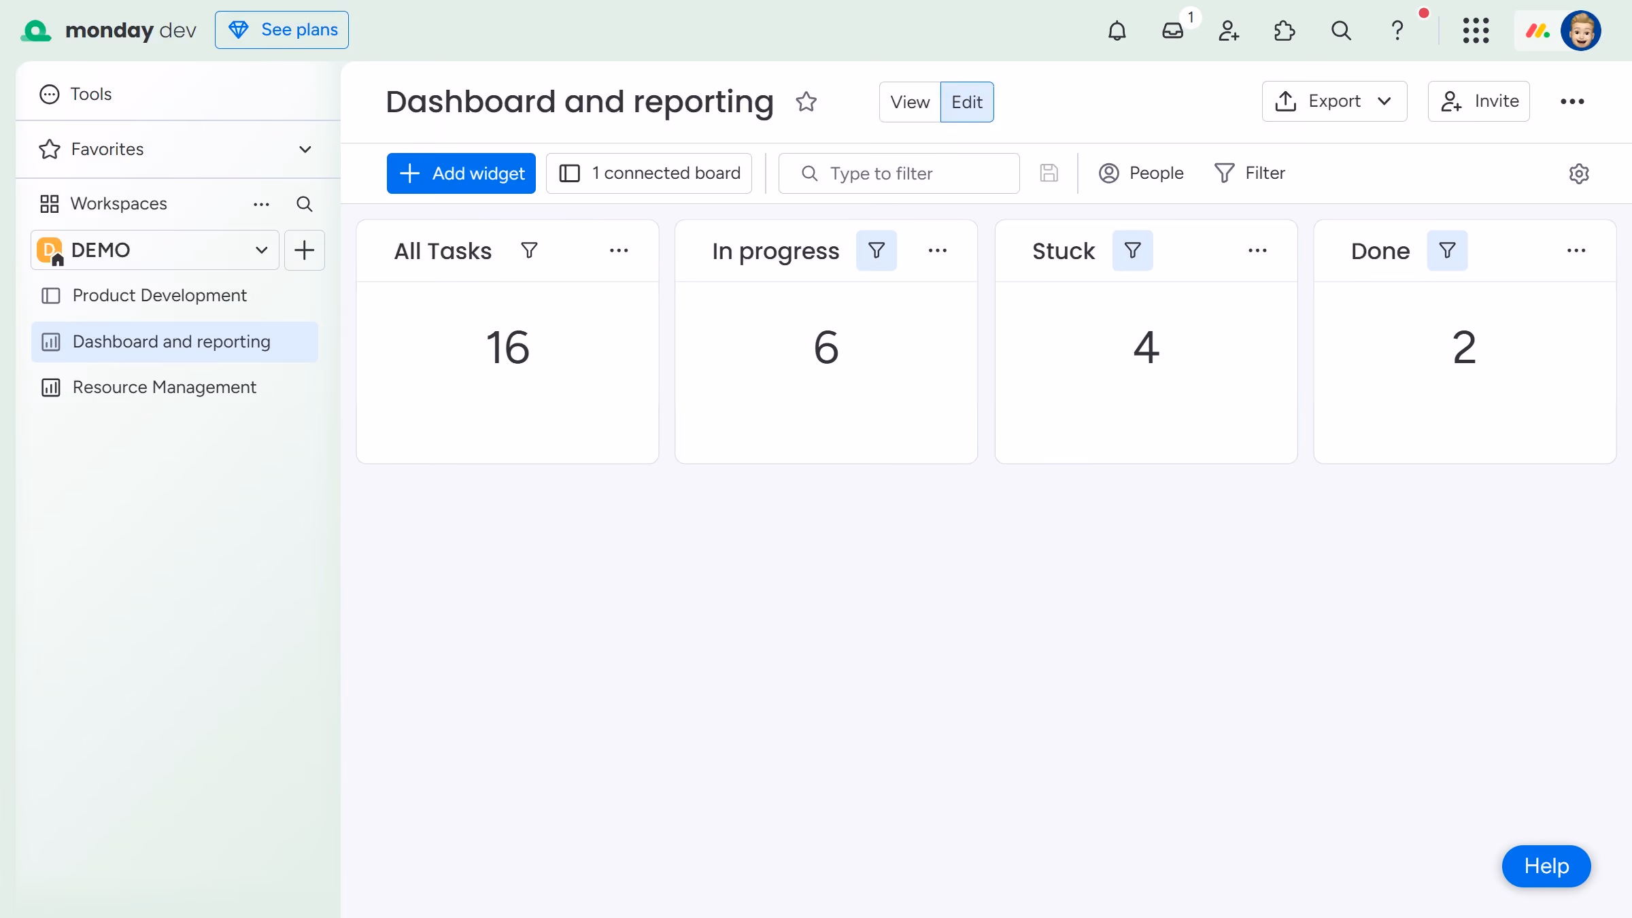Open the In progress widget filter
This screenshot has height=918, width=1632.
[x=877, y=251]
